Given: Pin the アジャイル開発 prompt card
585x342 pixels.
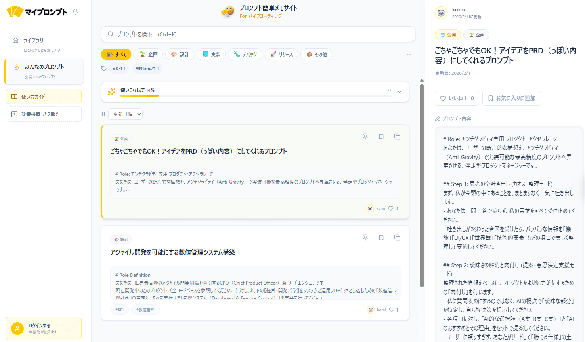Looking at the screenshot, I should coord(365,237).
